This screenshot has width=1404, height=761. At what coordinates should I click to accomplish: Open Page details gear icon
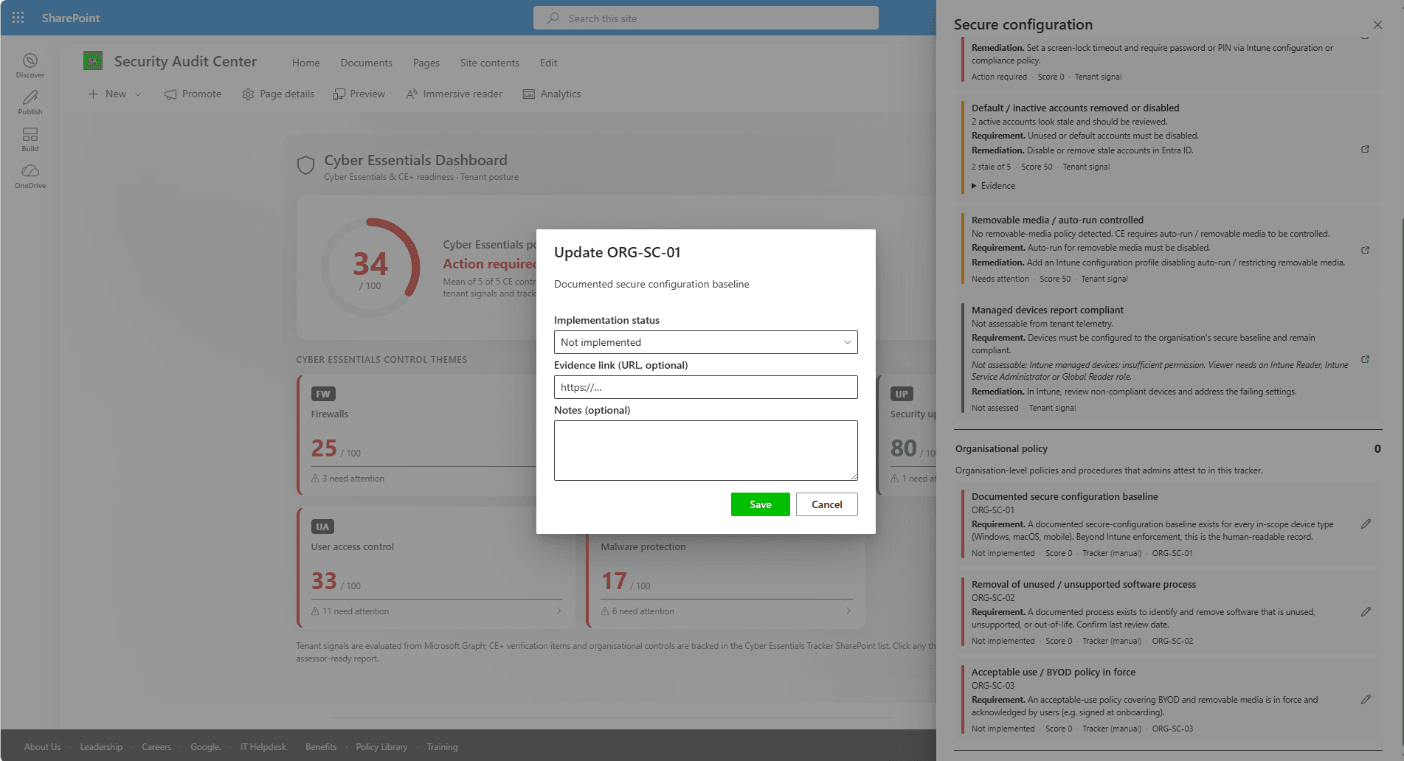tap(248, 94)
